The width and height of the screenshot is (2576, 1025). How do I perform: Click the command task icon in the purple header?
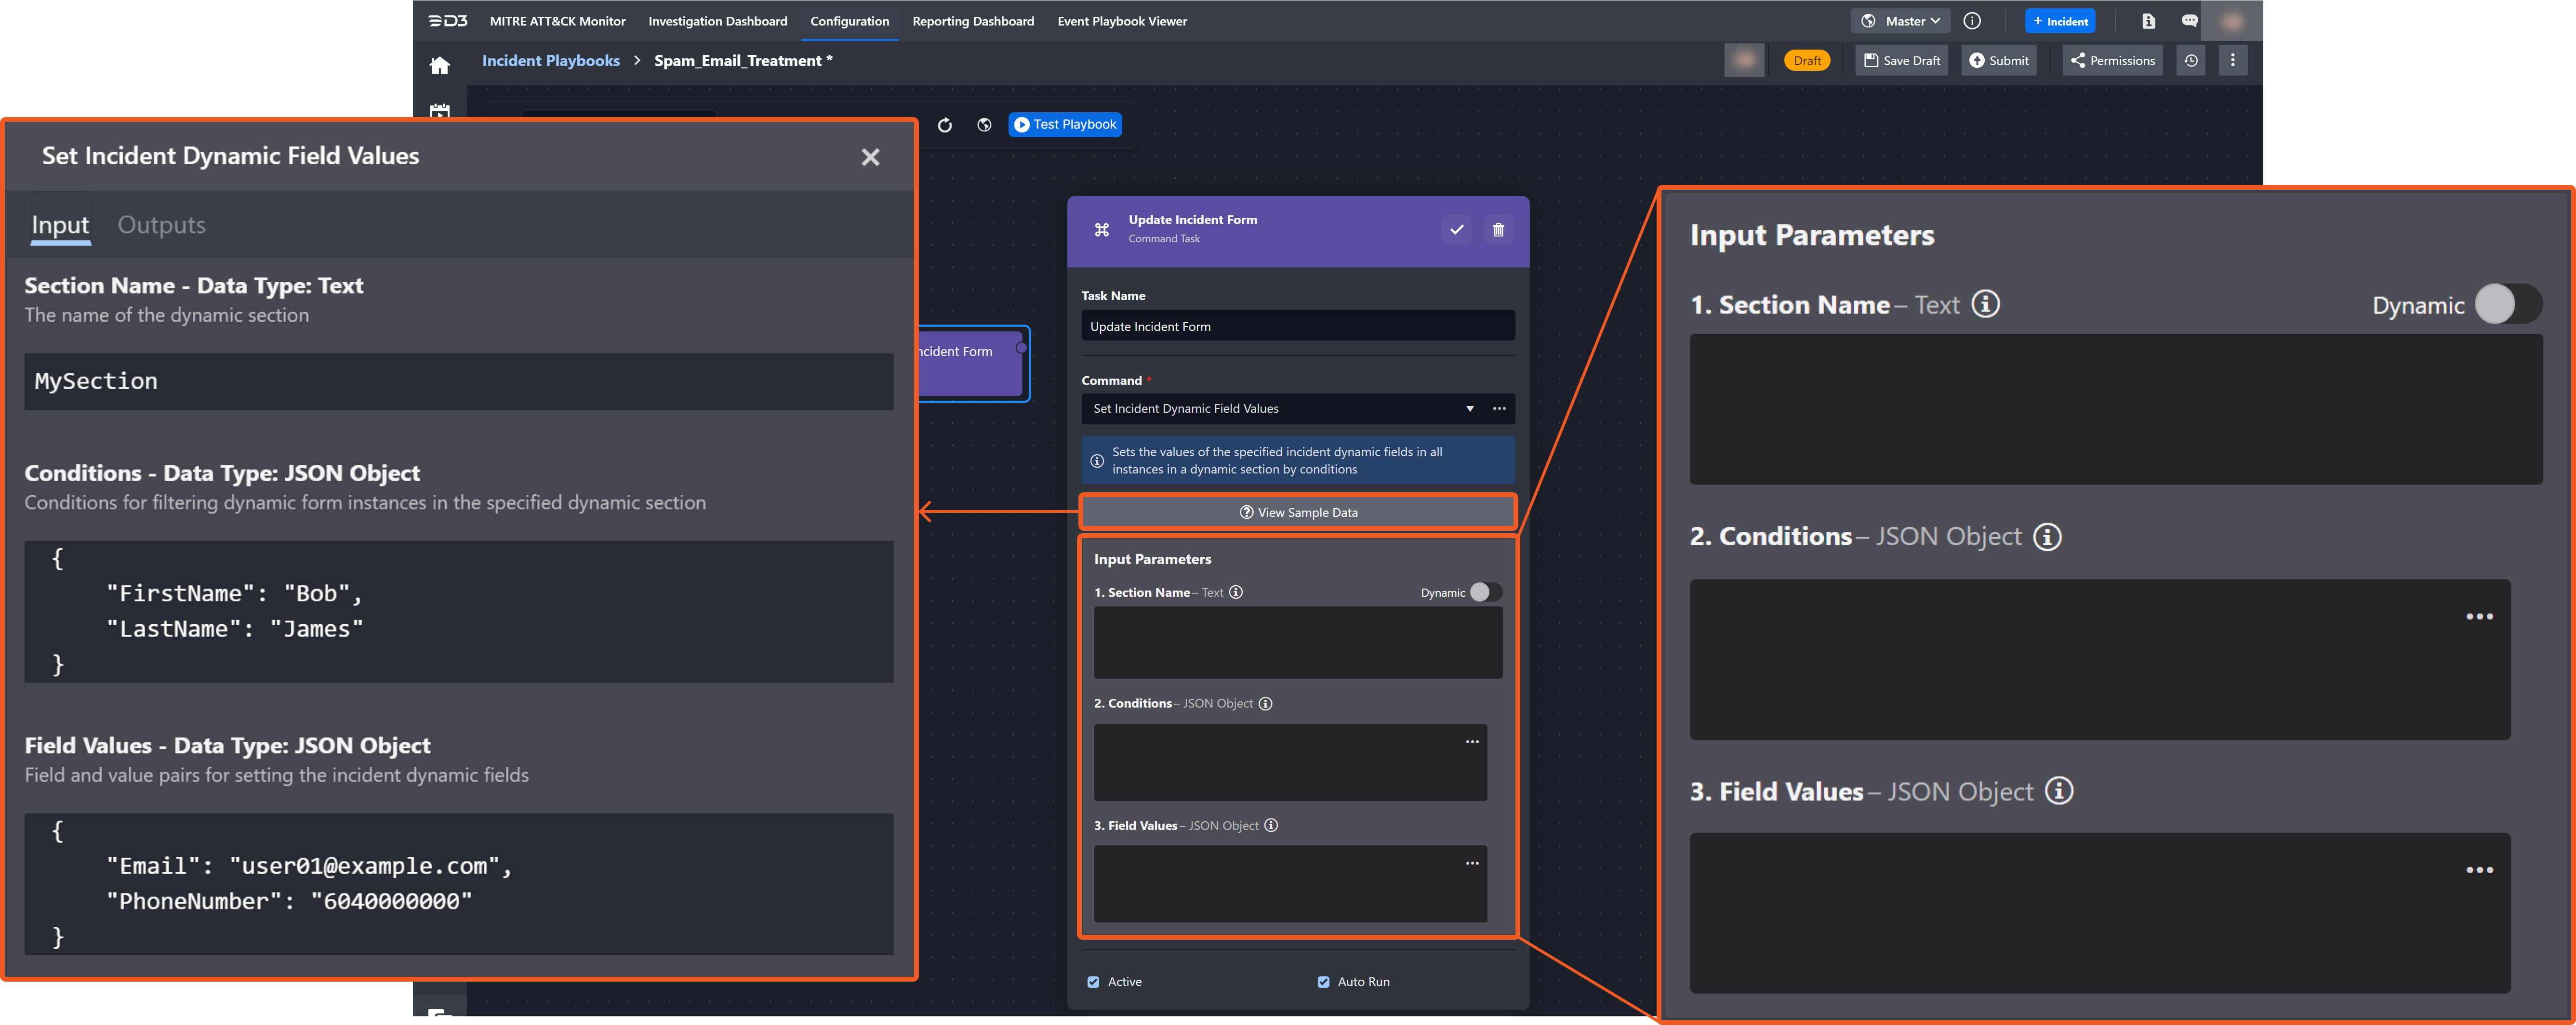tap(1101, 230)
